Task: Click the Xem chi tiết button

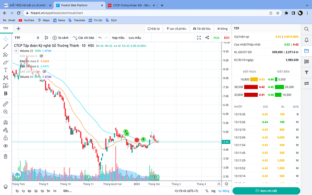Action: coord(266,191)
